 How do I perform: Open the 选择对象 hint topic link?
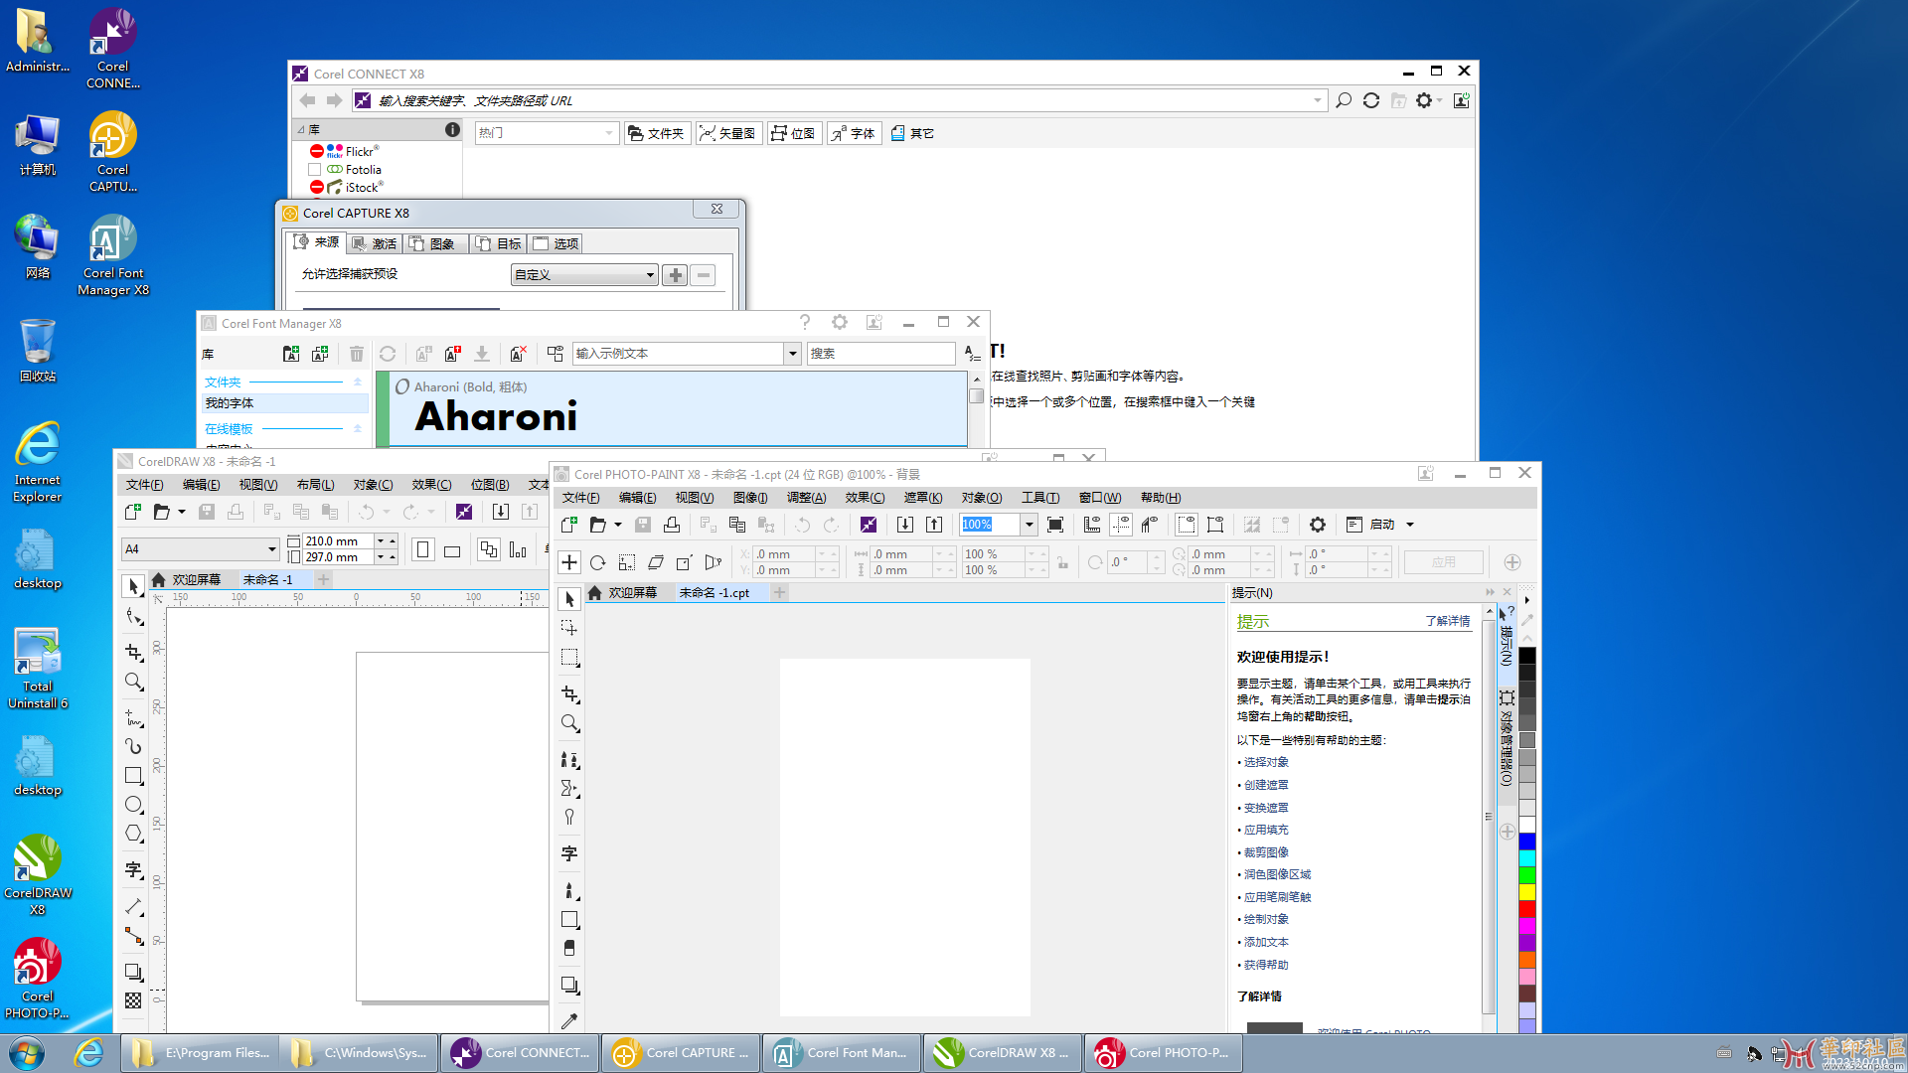coord(1266,762)
